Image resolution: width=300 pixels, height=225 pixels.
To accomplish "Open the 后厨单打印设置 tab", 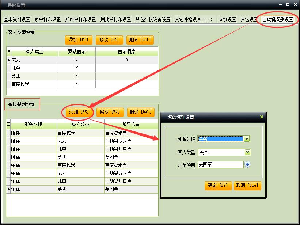I will [80, 19].
